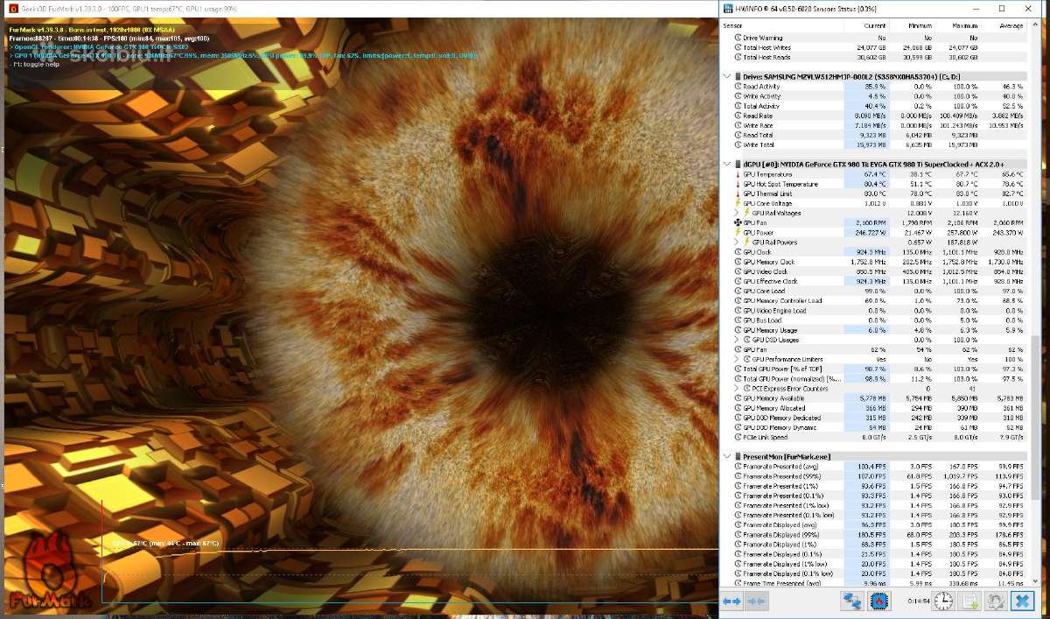1050x619 pixels.
Task: Collapse the Drive: SAMSUNG sensor group
Action: click(x=726, y=76)
